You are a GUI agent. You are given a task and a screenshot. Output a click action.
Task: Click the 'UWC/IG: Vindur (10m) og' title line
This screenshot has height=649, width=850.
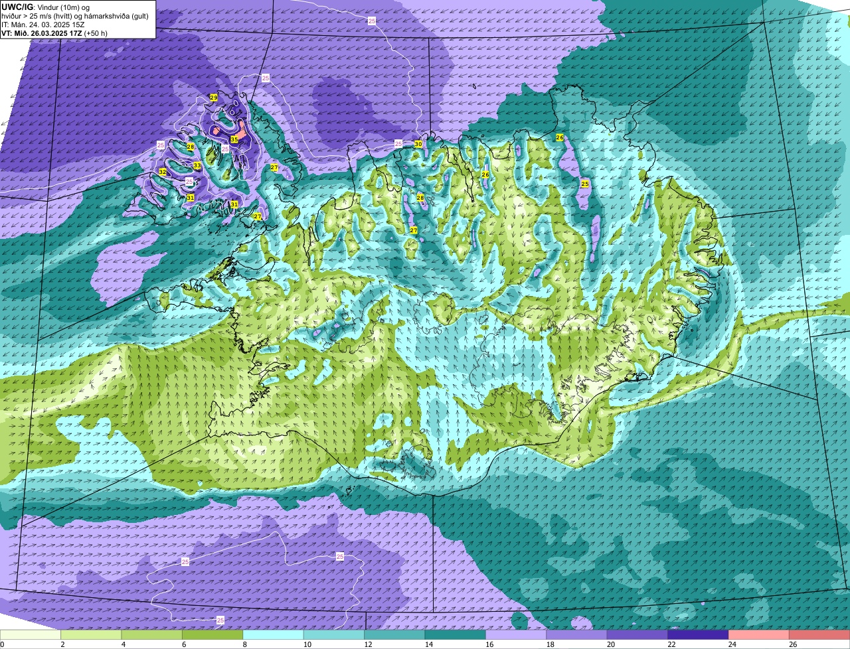(x=46, y=7)
